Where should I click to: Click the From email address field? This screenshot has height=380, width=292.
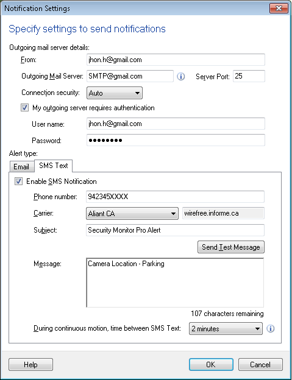tap(176, 60)
